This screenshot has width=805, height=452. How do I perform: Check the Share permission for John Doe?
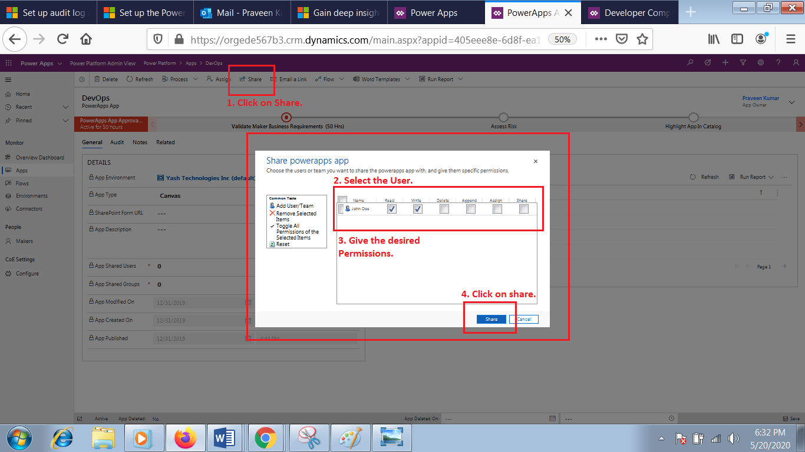523,208
